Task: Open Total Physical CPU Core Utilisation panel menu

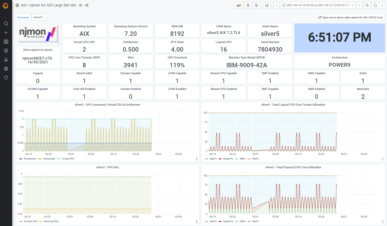Action: [293, 167]
